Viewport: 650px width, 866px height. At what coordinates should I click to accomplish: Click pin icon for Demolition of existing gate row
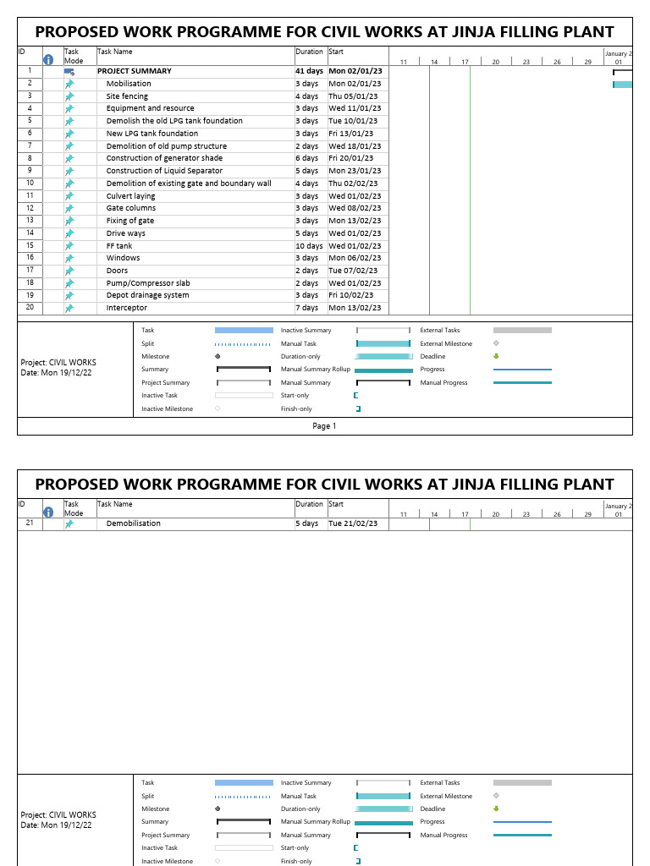[x=69, y=184]
